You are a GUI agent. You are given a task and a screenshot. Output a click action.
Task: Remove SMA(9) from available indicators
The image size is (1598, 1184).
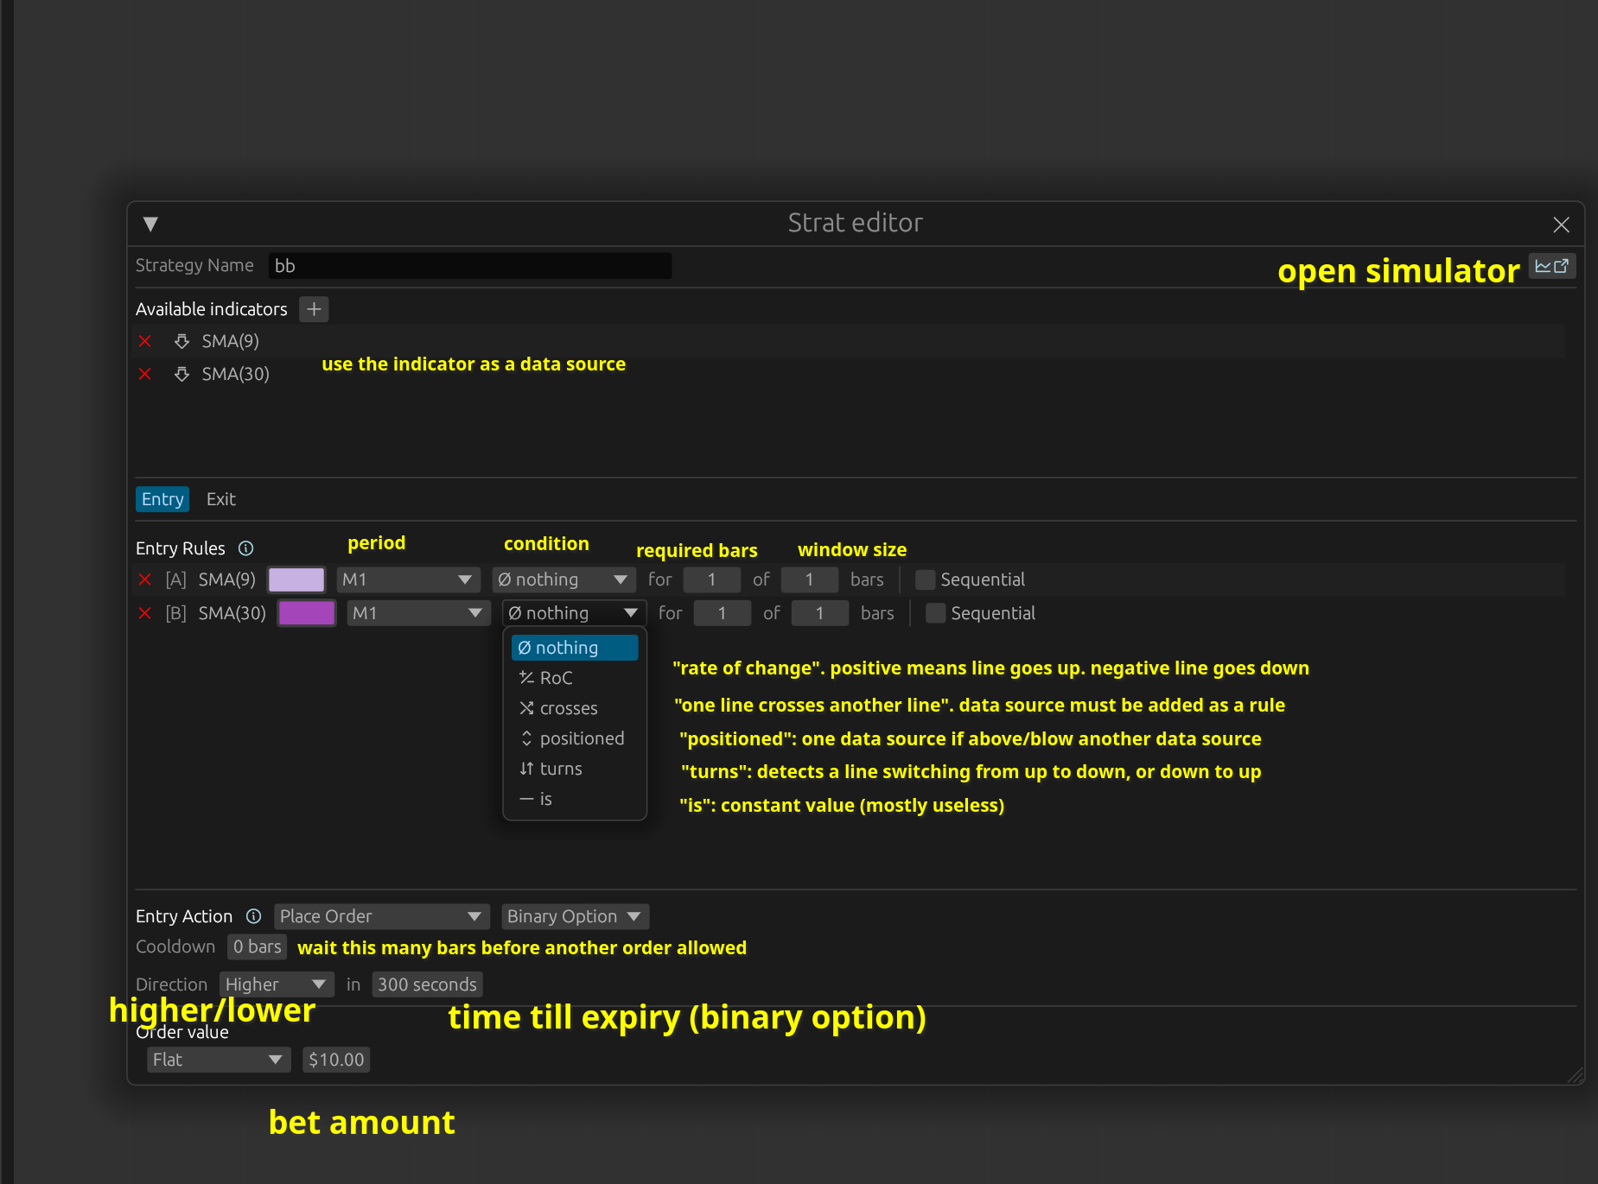coord(145,341)
